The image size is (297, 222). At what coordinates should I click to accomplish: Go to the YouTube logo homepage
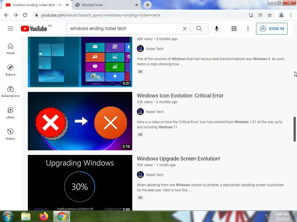[x=34, y=29]
